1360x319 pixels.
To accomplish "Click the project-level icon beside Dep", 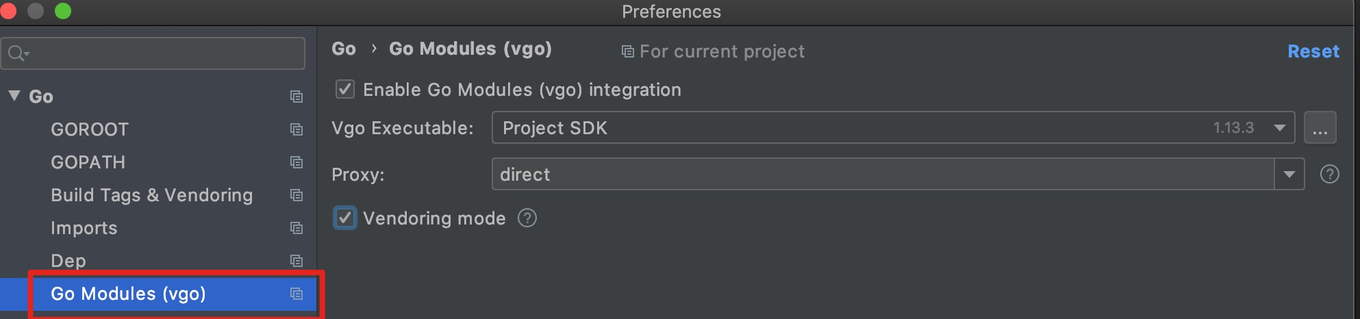I will coord(297,261).
